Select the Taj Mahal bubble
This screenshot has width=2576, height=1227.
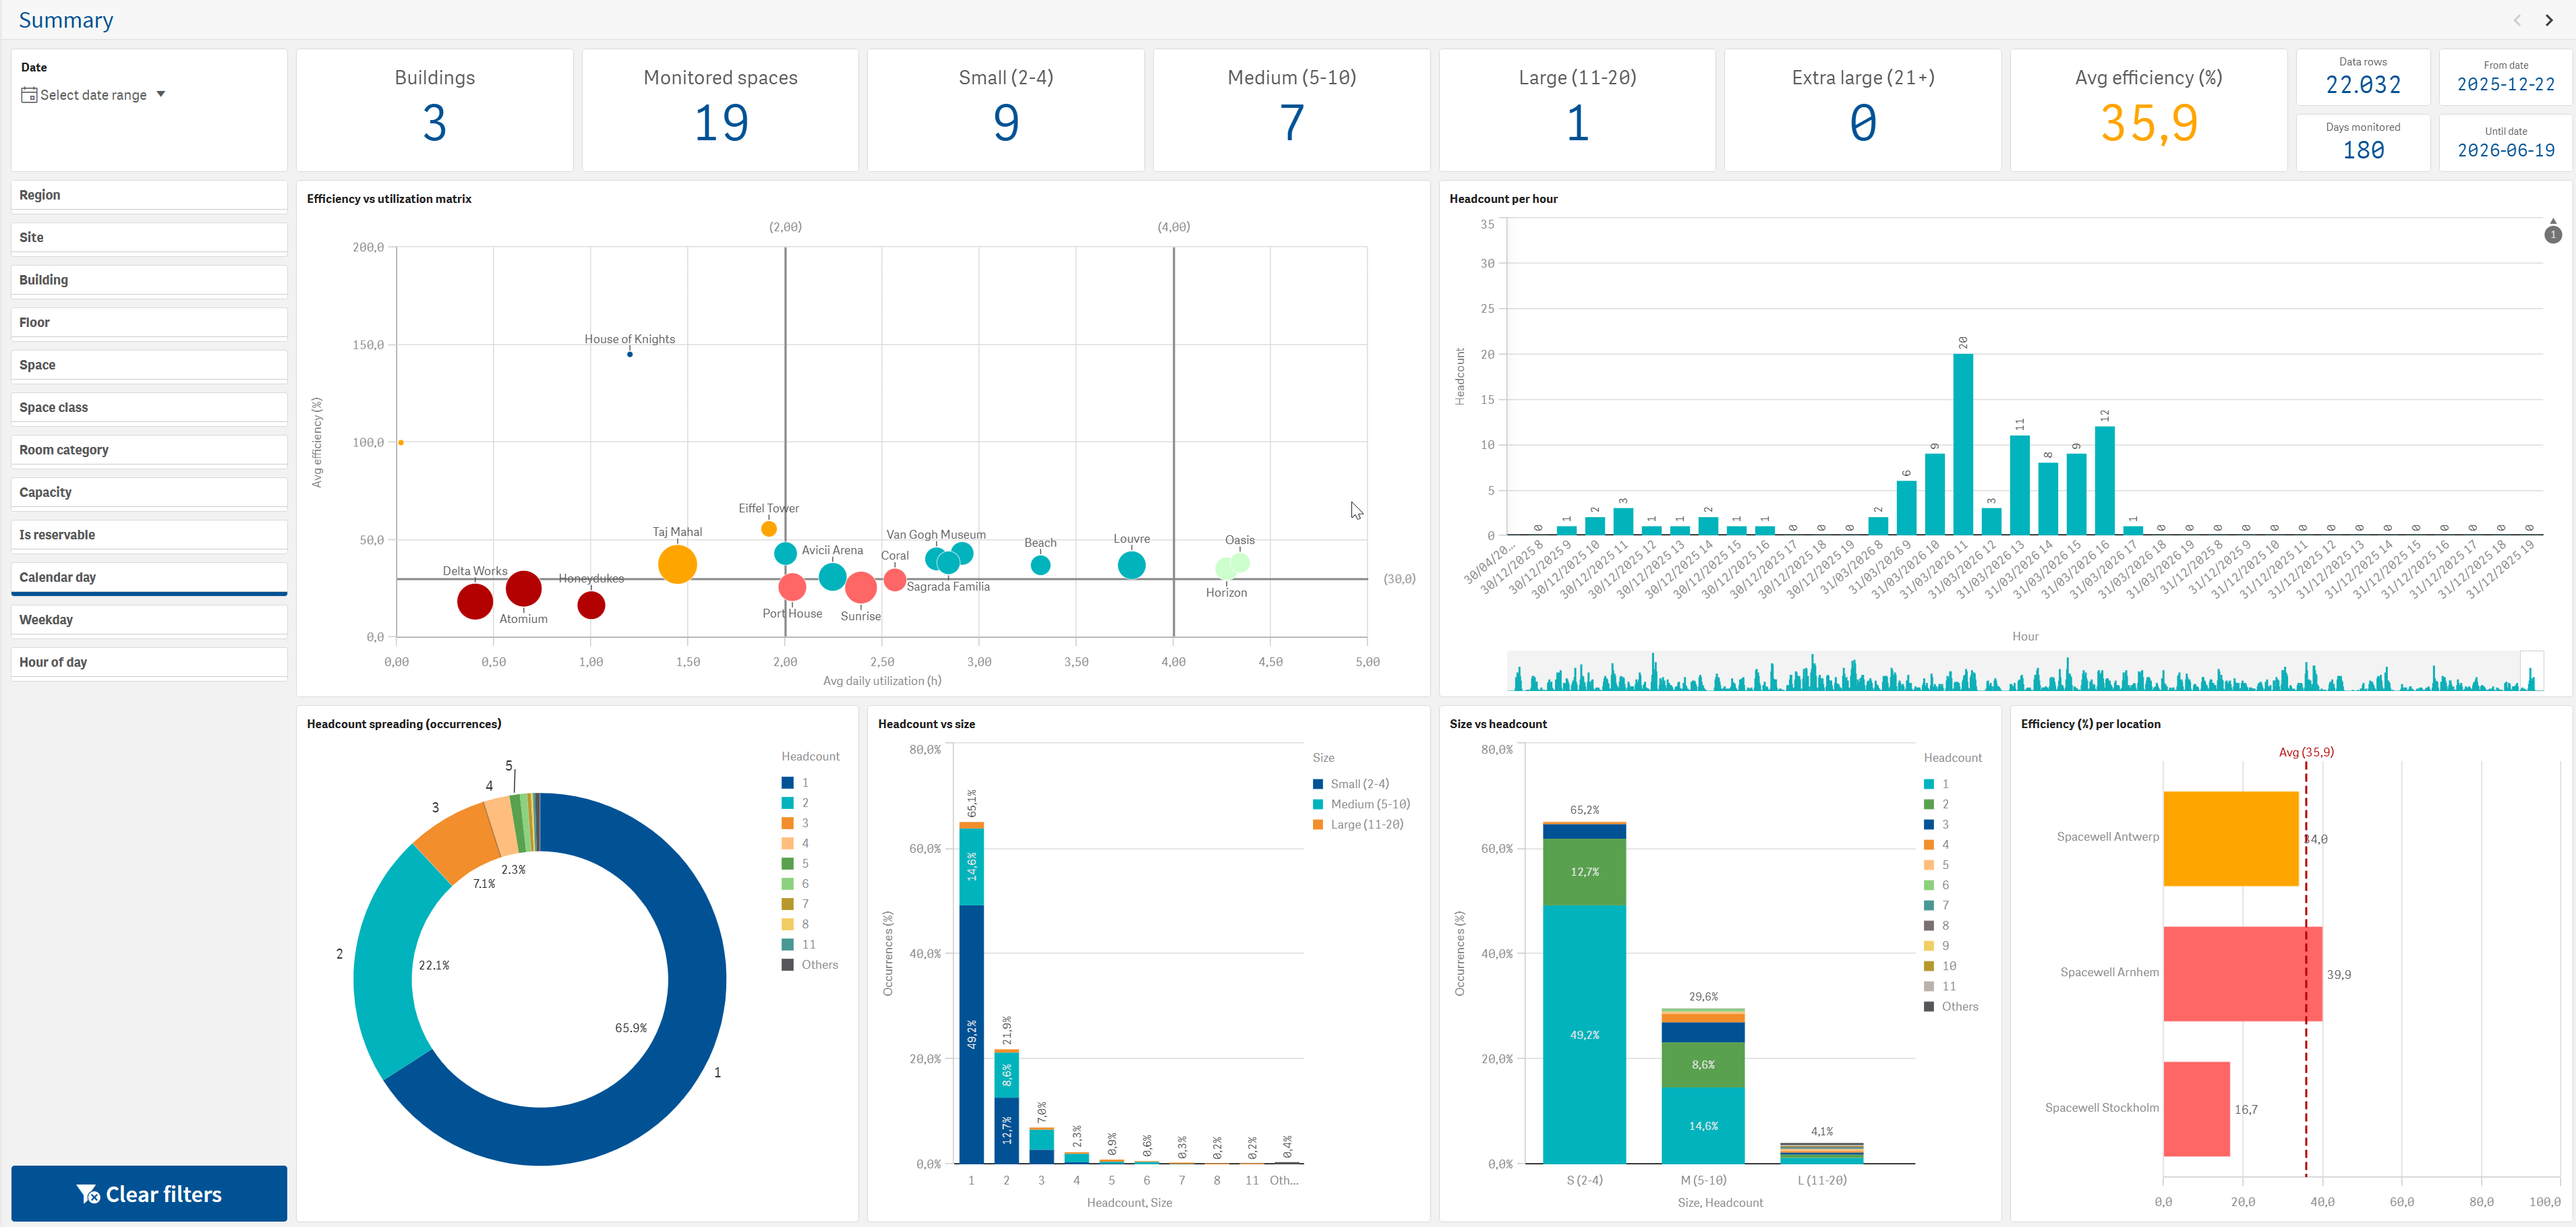677,564
